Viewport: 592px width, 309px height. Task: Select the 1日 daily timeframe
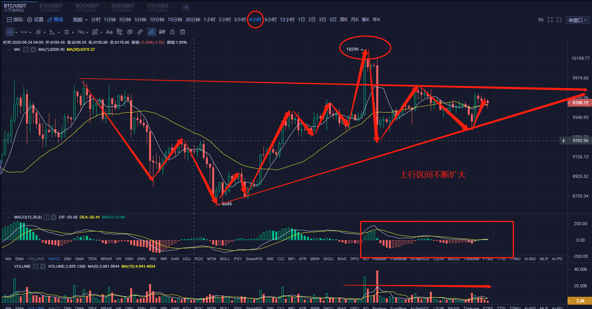[x=301, y=20]
